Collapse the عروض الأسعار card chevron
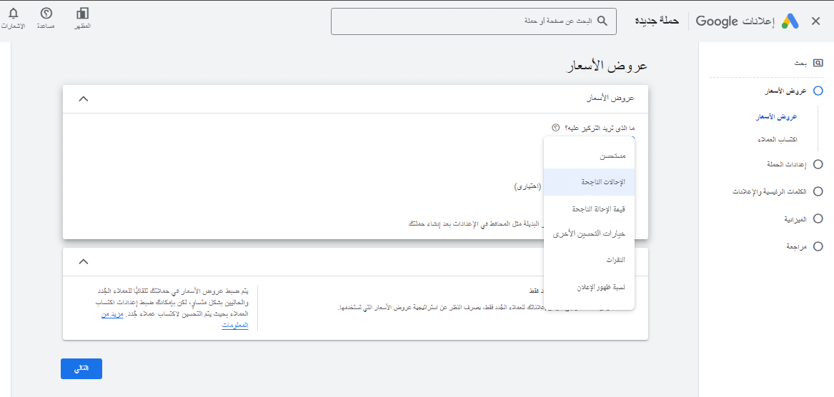The image size is (834, 397). click(84, 99)
